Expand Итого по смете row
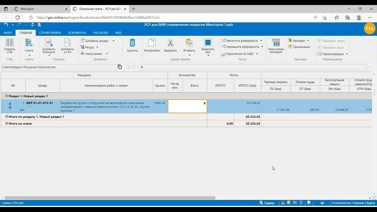This screenshot has height=212, width=377. pos(6,124)
